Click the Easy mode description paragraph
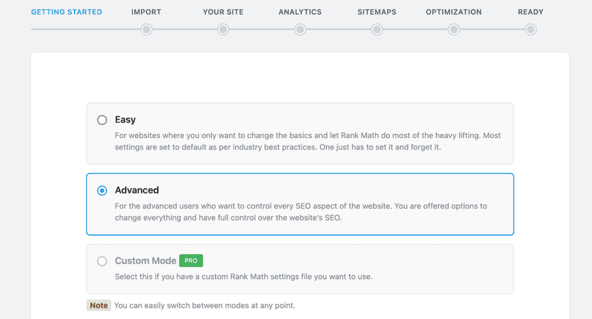 point(308,141)
